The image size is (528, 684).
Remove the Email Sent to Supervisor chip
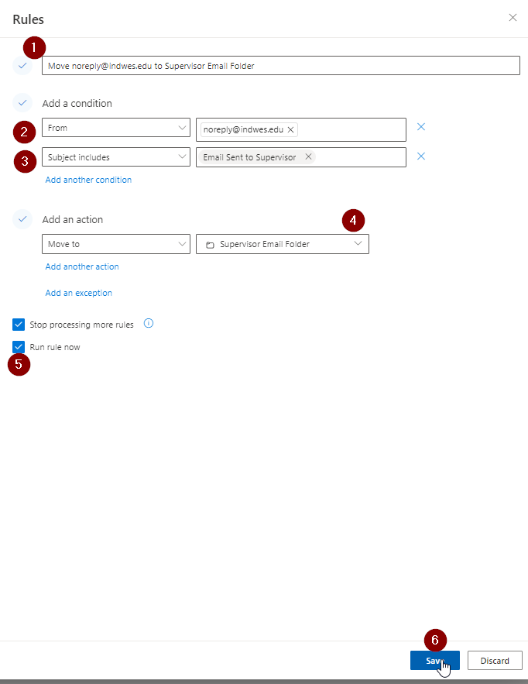click(x=308, y=156)
